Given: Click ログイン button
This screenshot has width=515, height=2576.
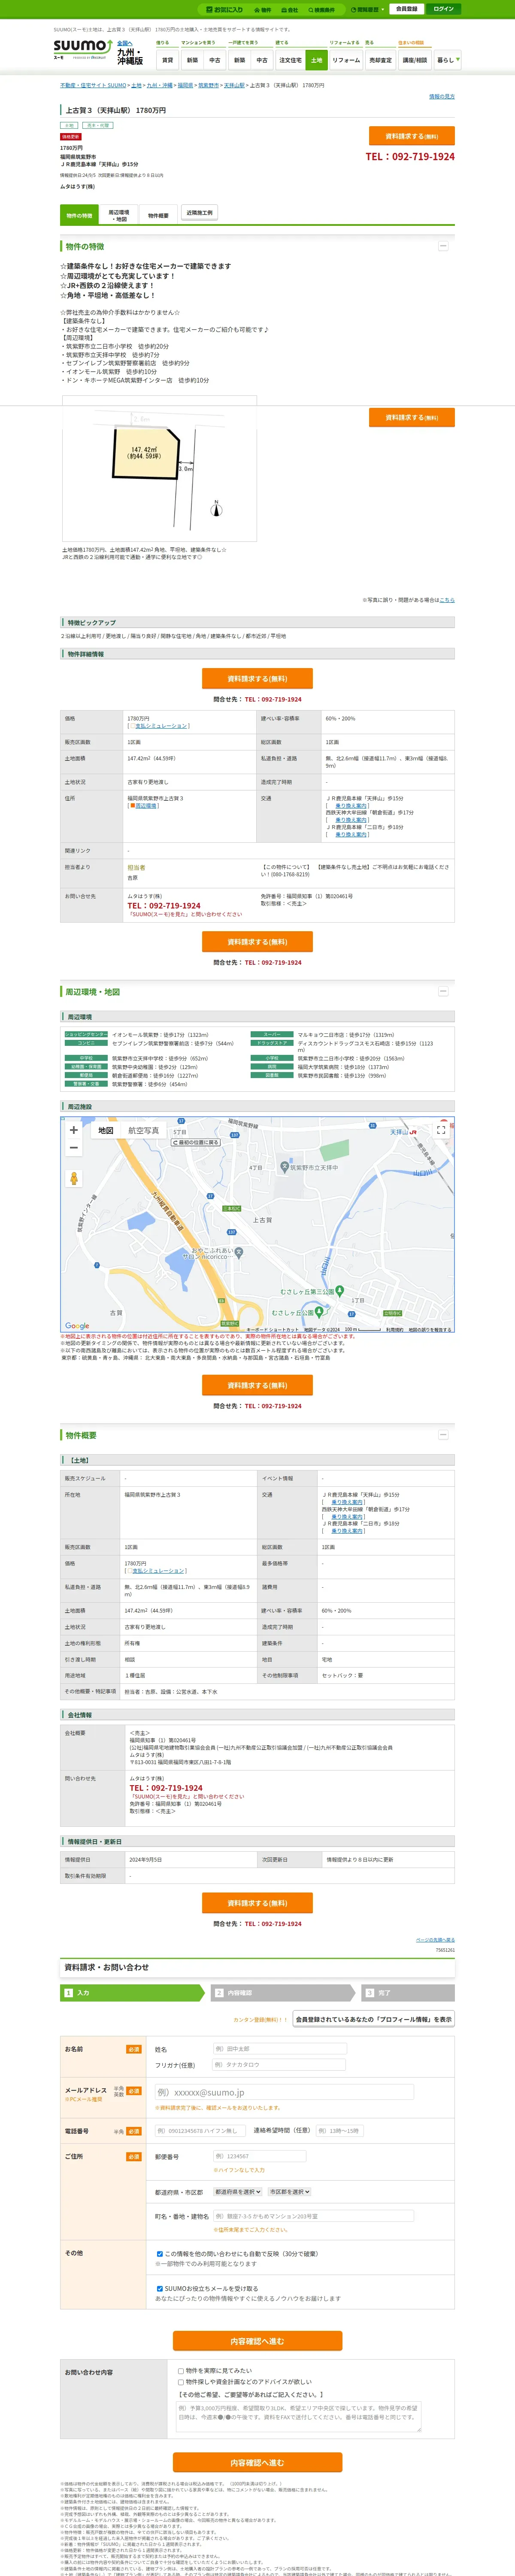Looking at the screenshot, I should coord(443,9).
